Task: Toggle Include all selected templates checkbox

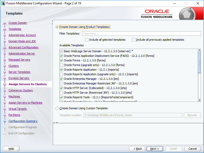Action: pos(87,40)
